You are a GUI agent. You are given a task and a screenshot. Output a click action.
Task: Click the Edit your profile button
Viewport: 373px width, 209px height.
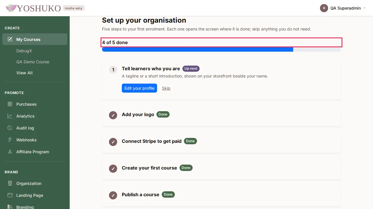coord(139,88)
